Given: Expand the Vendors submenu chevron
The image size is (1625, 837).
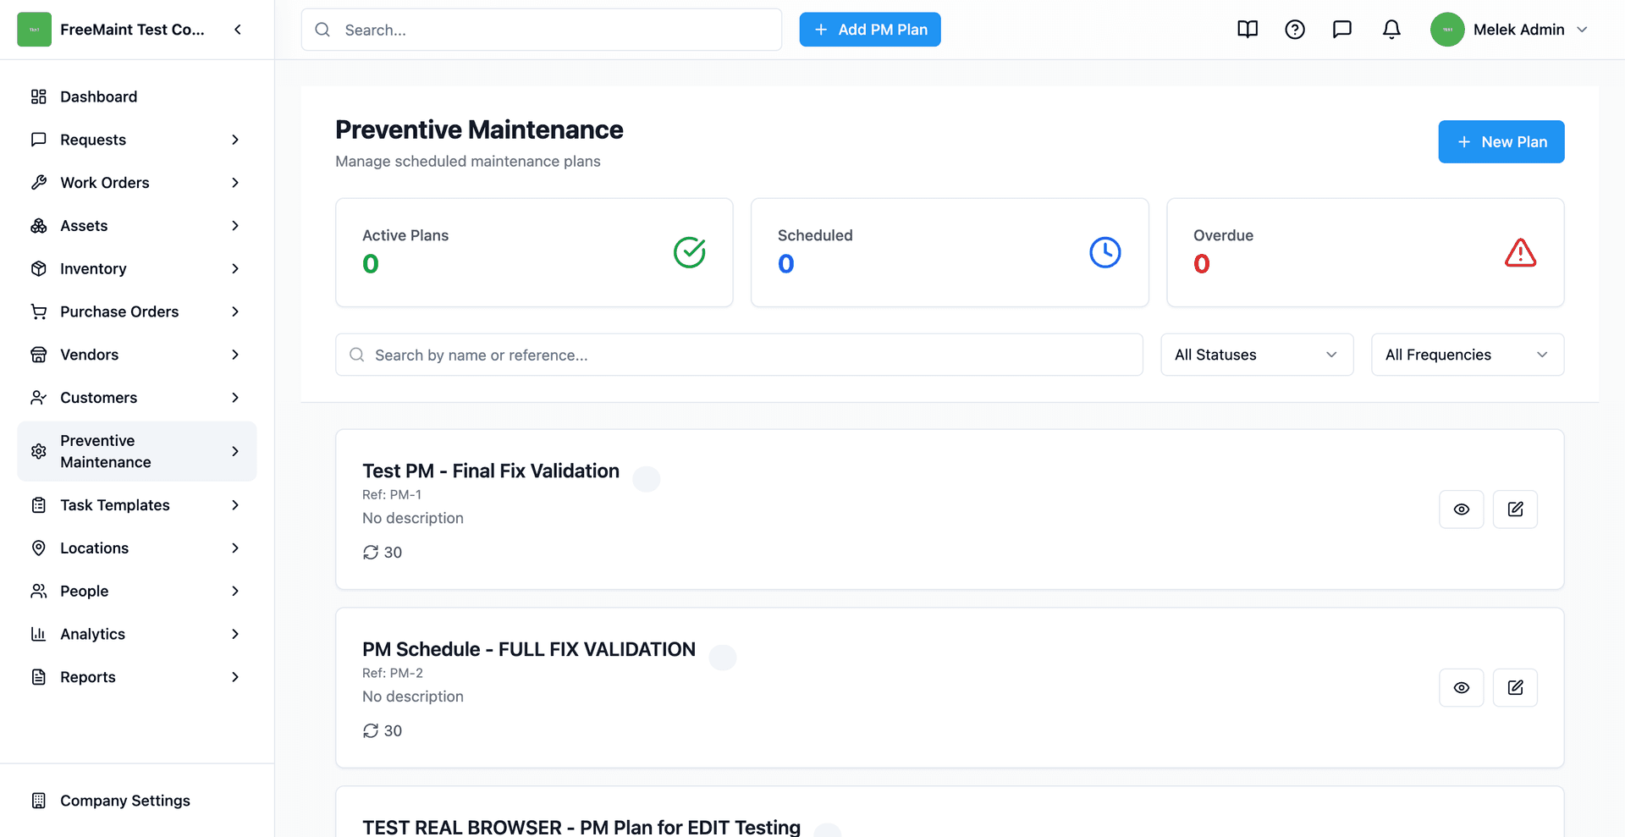Looking at the screenshot, I should tap(235, 355).
